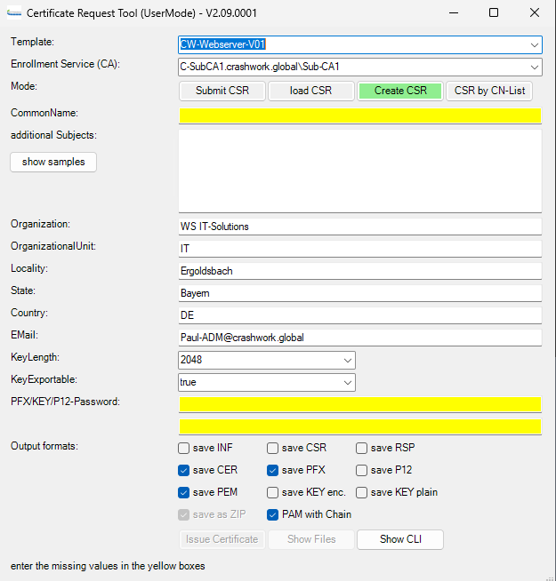This screenshot has width=556, height=581.
Task: Uncheck the save CER checkbox
Action: (x=184, y=471)
